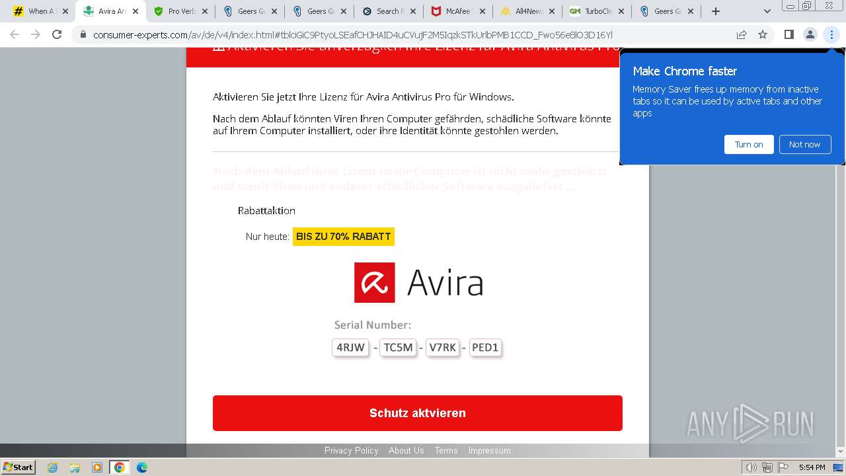846x476 pixels.
Task: Open the Impressum footer link
Action: coord(490,450)
